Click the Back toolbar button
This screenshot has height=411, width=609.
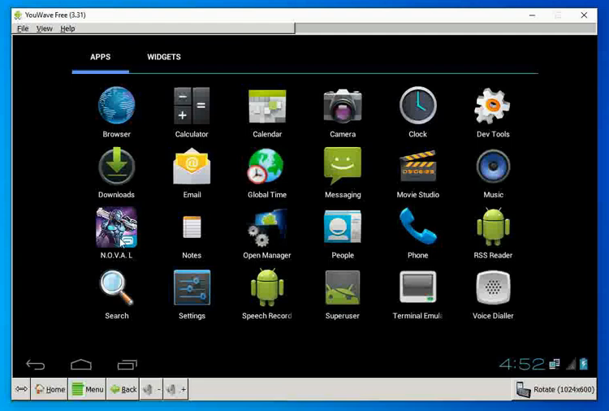click(123, 389)
